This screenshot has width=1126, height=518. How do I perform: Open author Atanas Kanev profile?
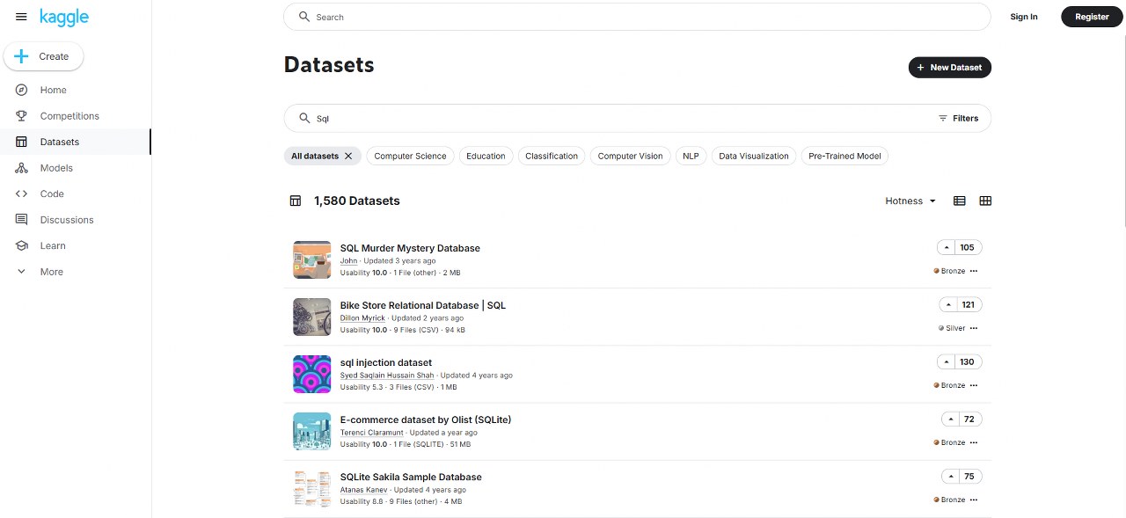(x=364, y=490)
